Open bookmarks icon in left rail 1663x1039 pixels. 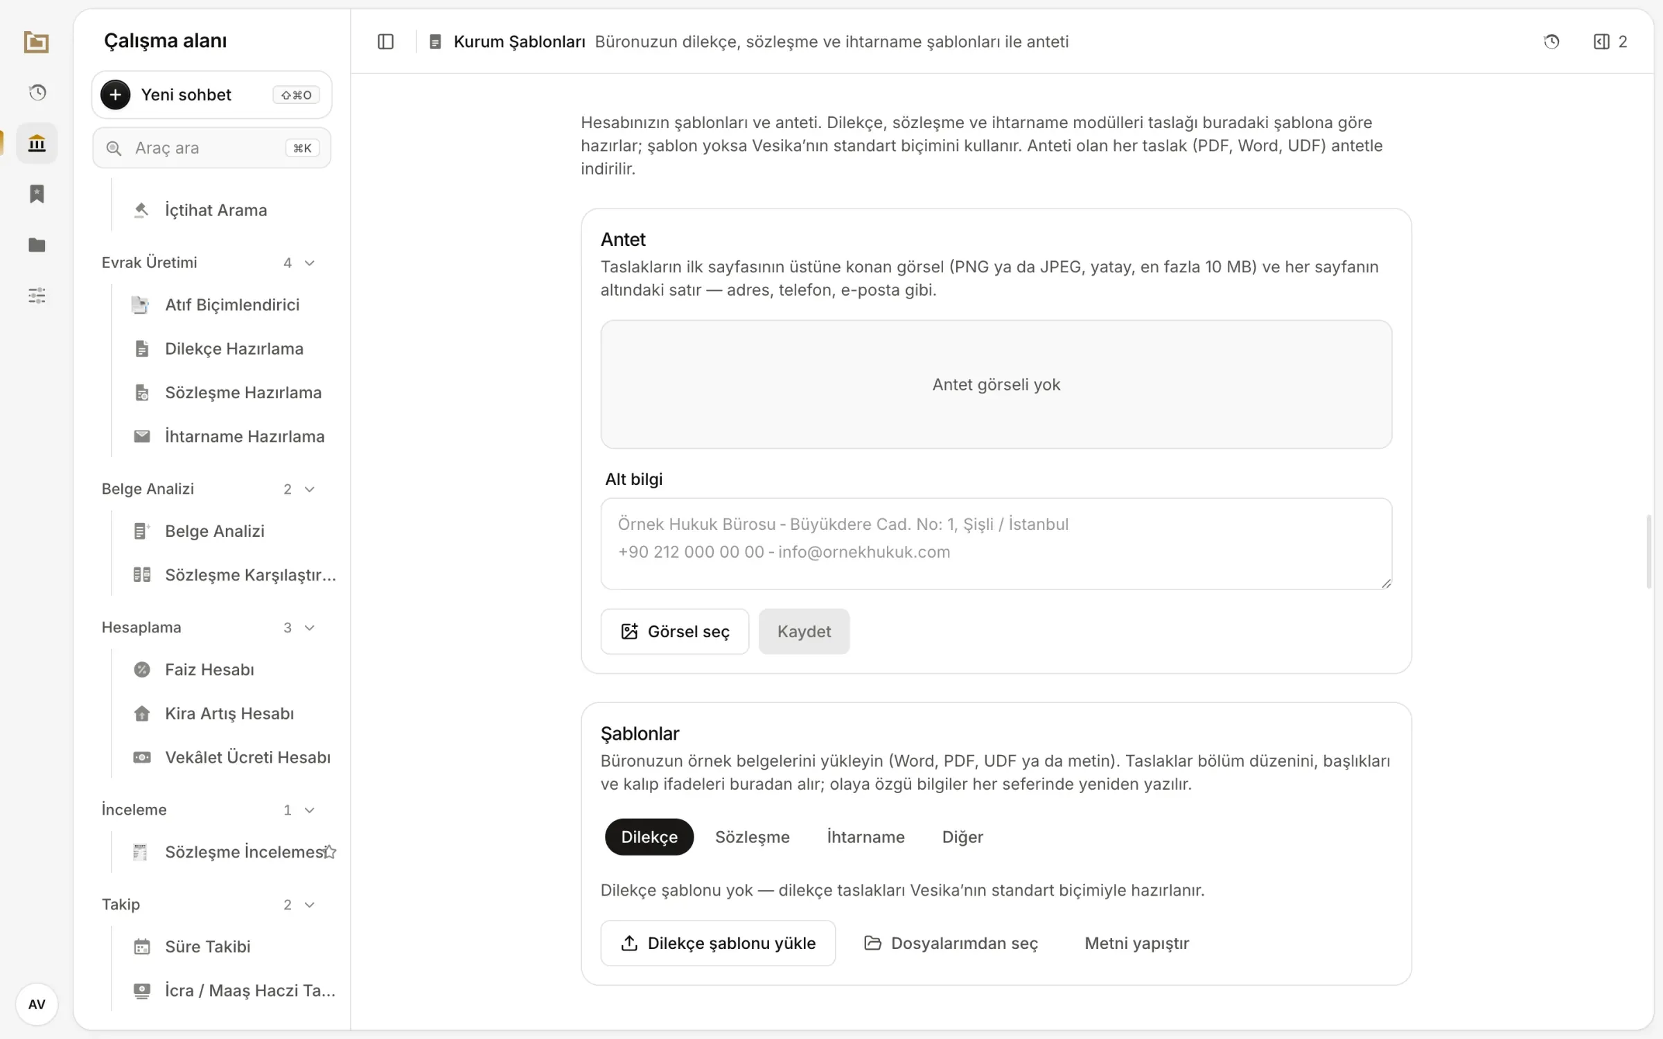(x=37, y=194)
